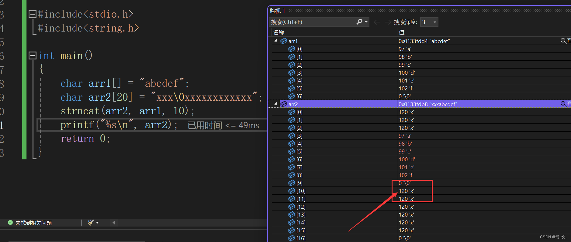Viewport: 571px width, 242px height.
Task: Click value 102 'f' in arr2 [8]
Action: point(406,175)
